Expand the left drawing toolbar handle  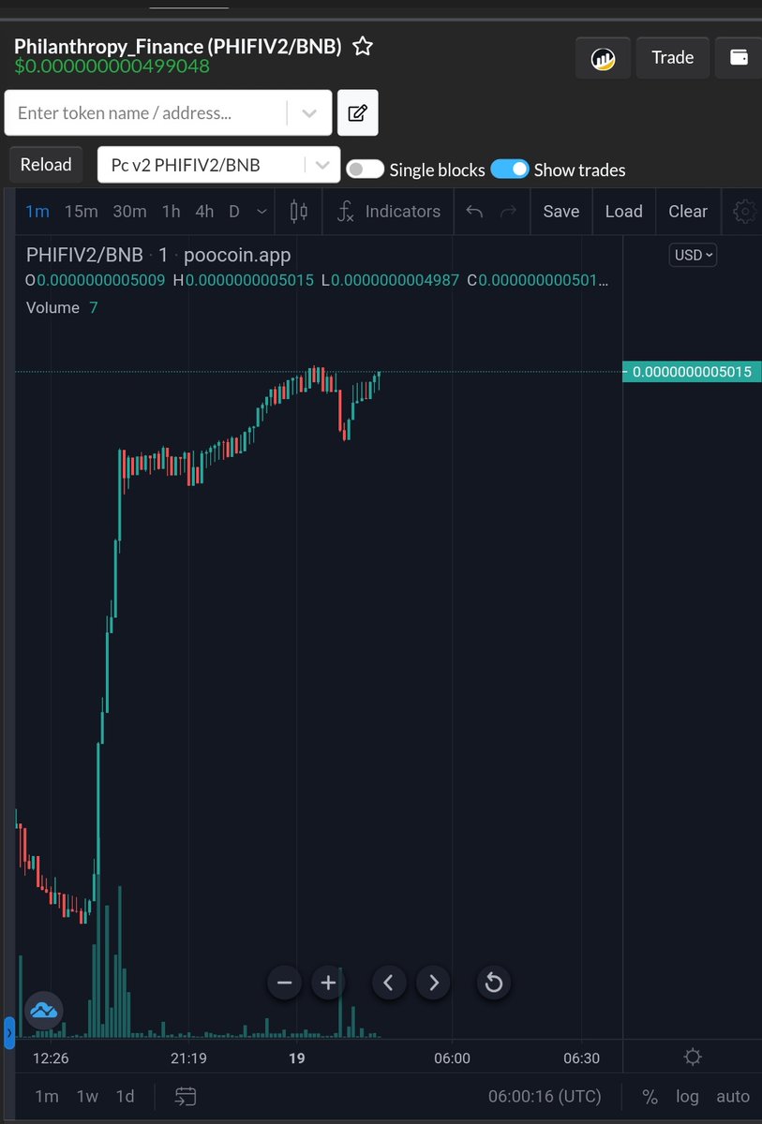9,1032
